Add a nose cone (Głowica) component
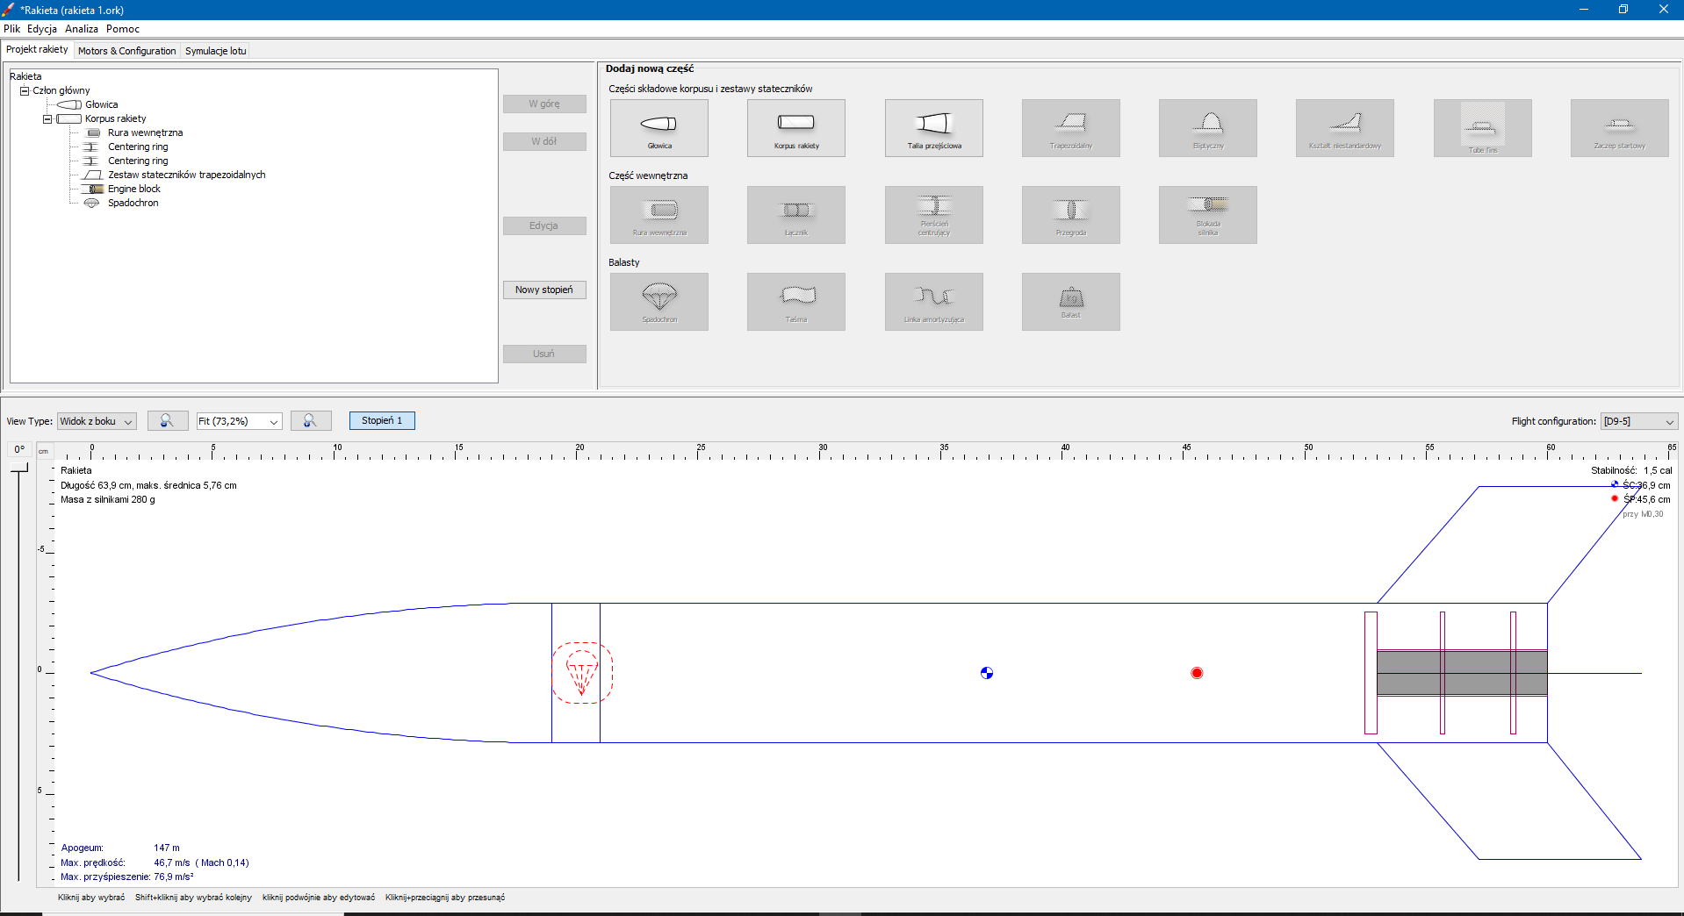 tap(658, 128)
